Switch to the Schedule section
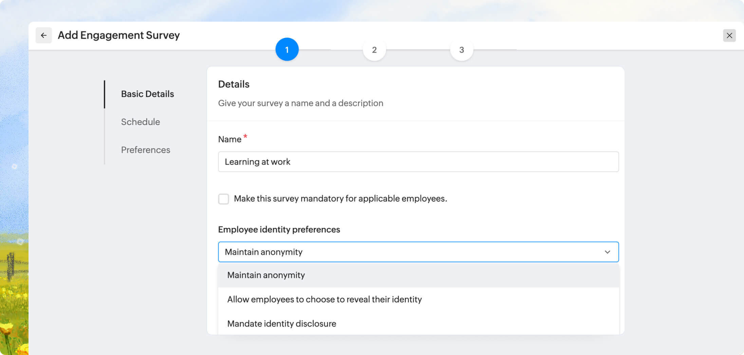 click(x=140, y=122)
